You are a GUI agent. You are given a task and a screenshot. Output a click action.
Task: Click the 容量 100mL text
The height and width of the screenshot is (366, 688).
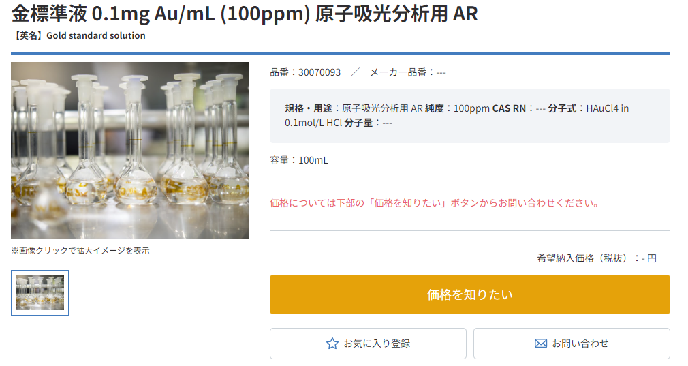(x=299, y=160)
